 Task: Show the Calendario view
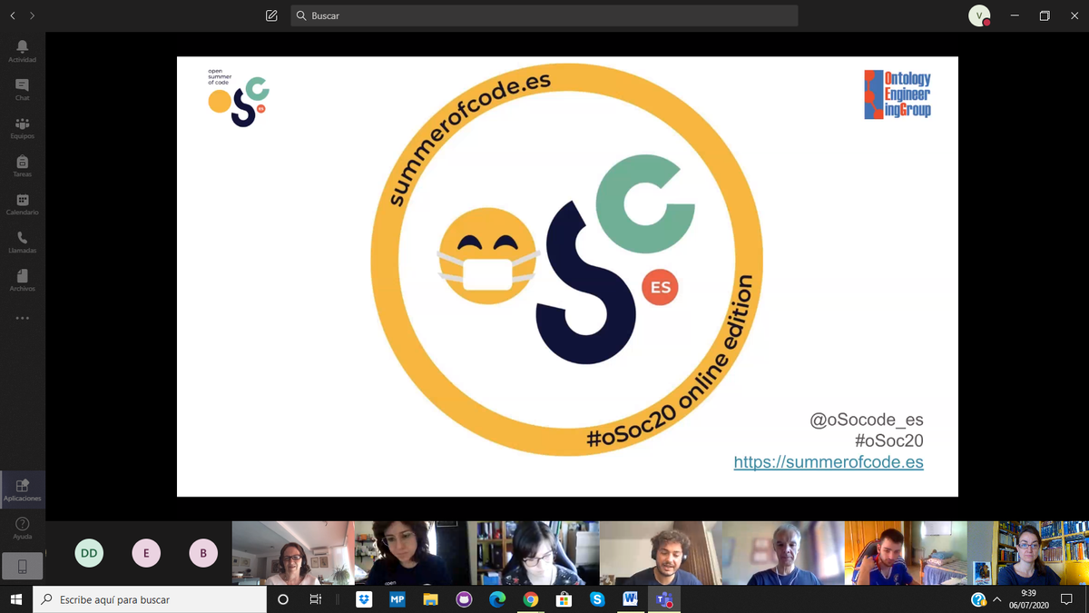(23, 203)
